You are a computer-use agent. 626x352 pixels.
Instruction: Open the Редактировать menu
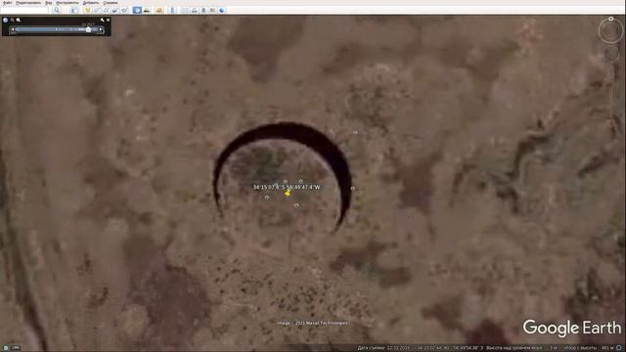tap(28, 3)
